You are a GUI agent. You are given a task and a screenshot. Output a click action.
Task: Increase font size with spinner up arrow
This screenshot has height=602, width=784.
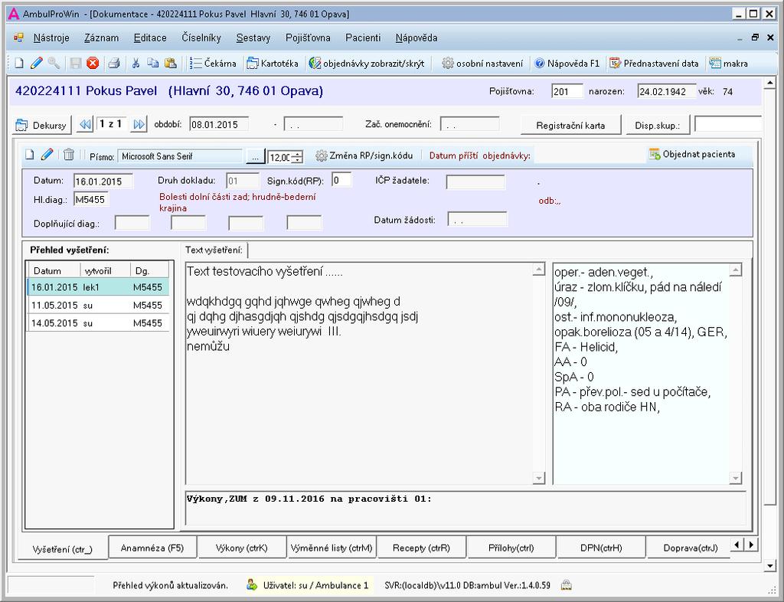297,153
